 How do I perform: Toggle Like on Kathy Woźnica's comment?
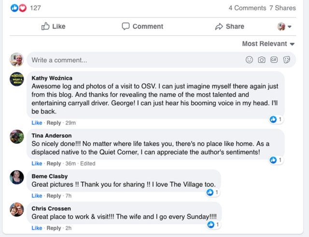click(37, 123)
